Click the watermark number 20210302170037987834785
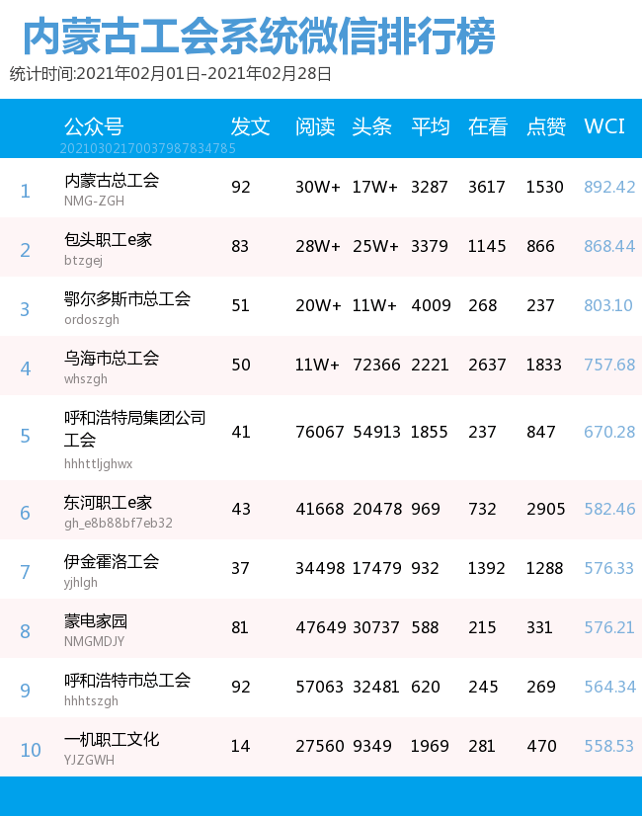The image size is (642, 816). (x=148, y=149)
